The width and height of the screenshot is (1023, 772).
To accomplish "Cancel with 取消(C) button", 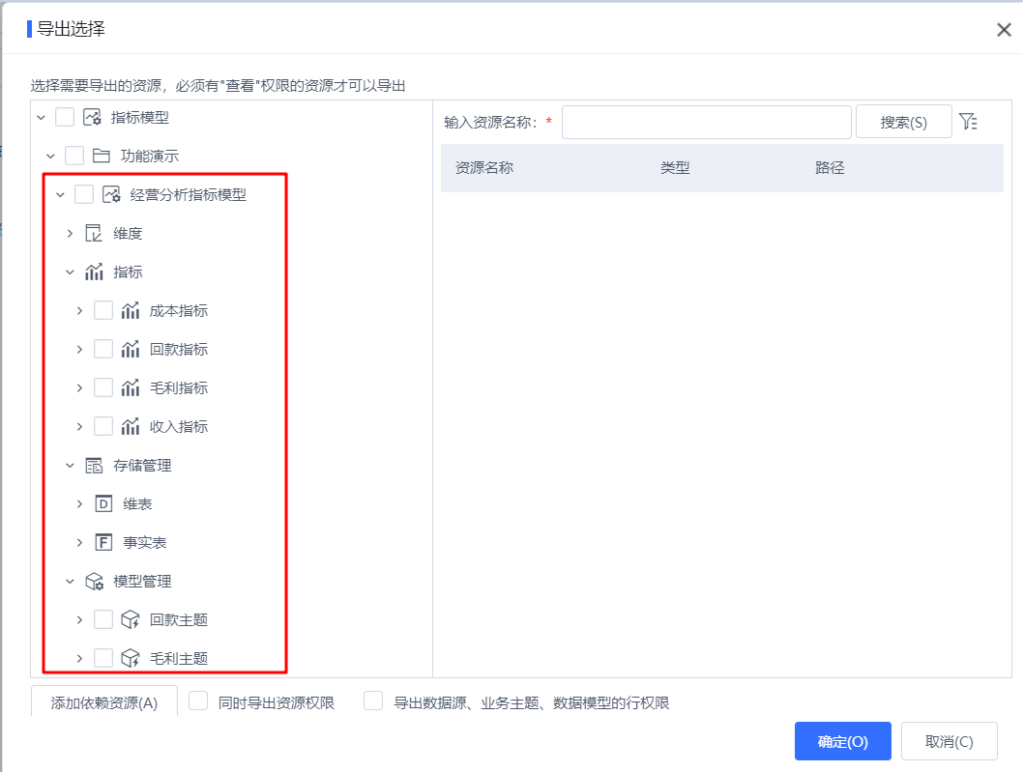I will 950,741.
